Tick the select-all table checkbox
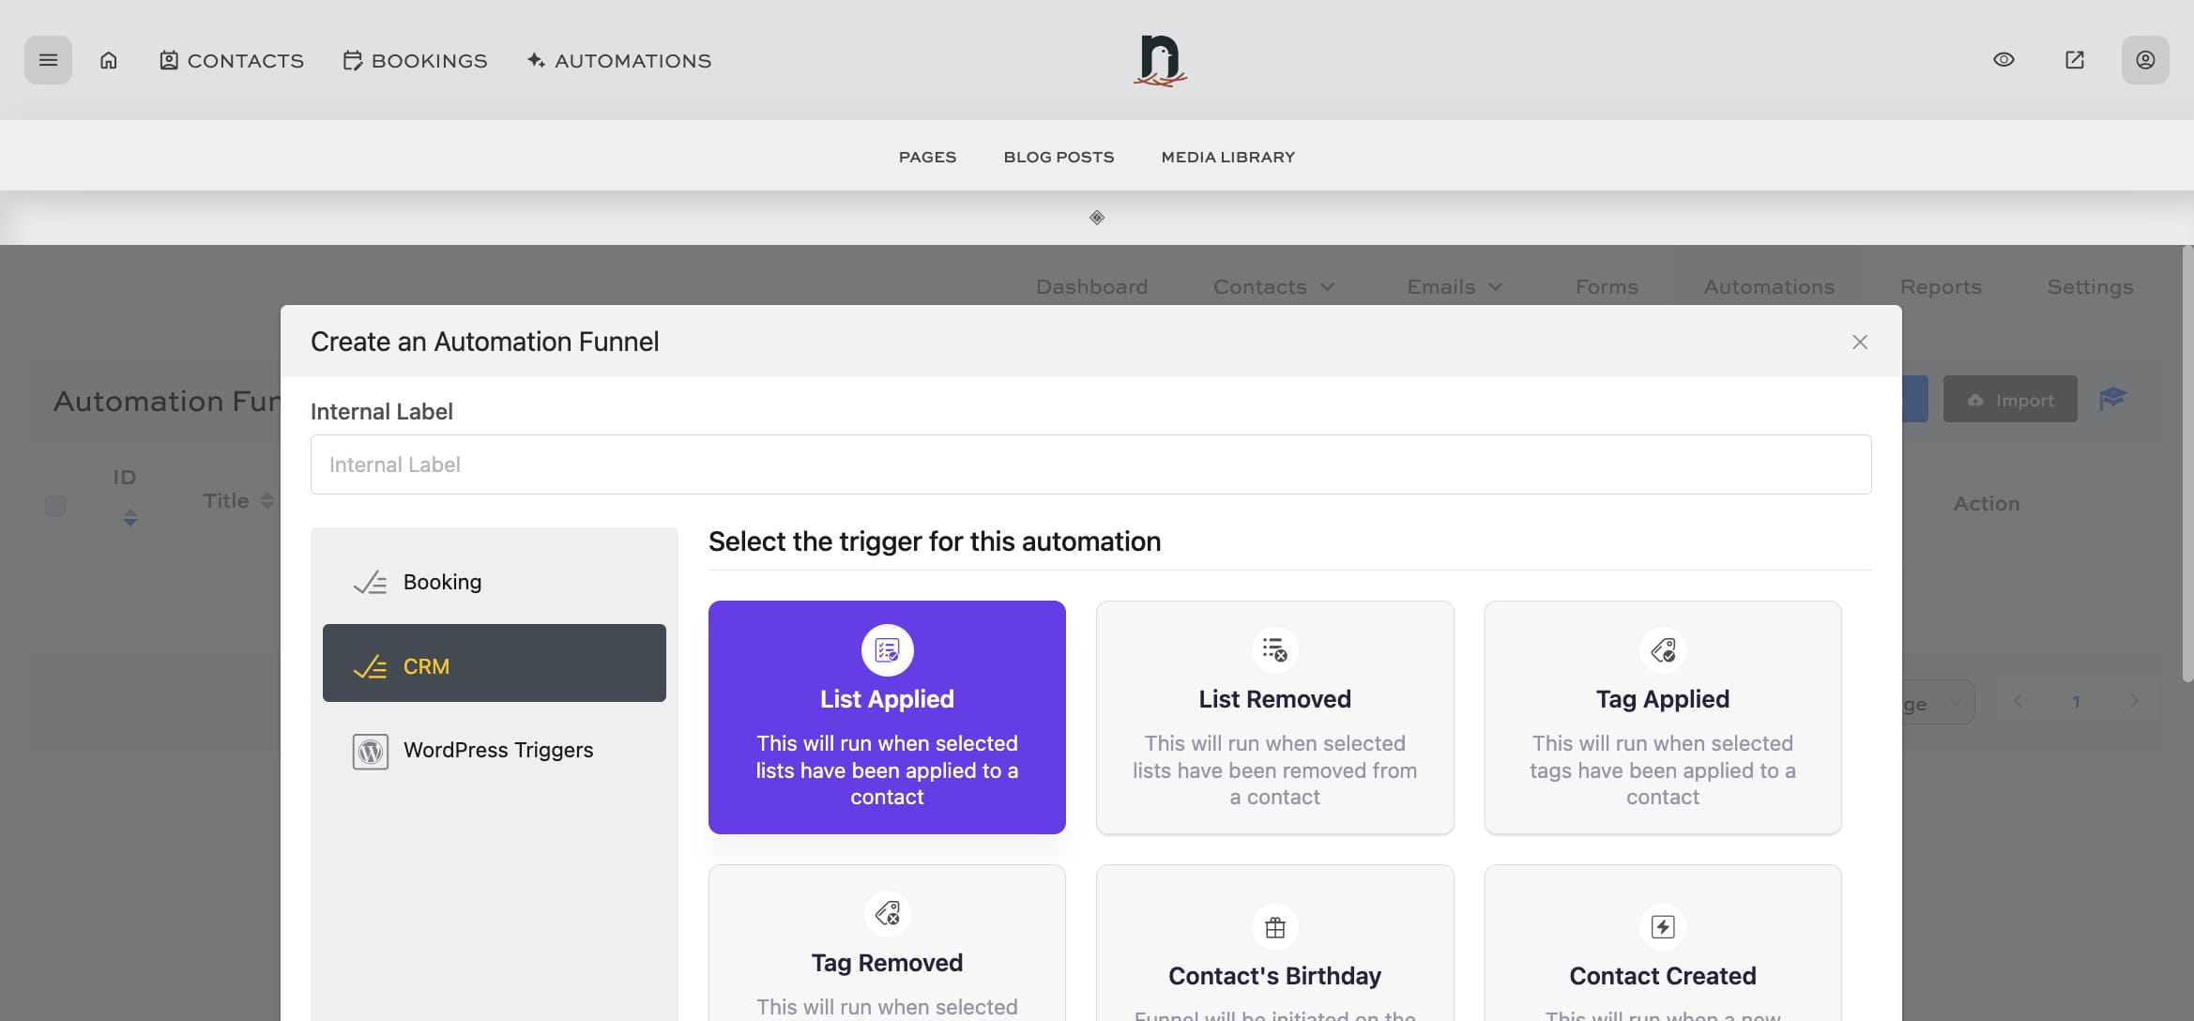2194x1021 pixels. click(55, 506)
